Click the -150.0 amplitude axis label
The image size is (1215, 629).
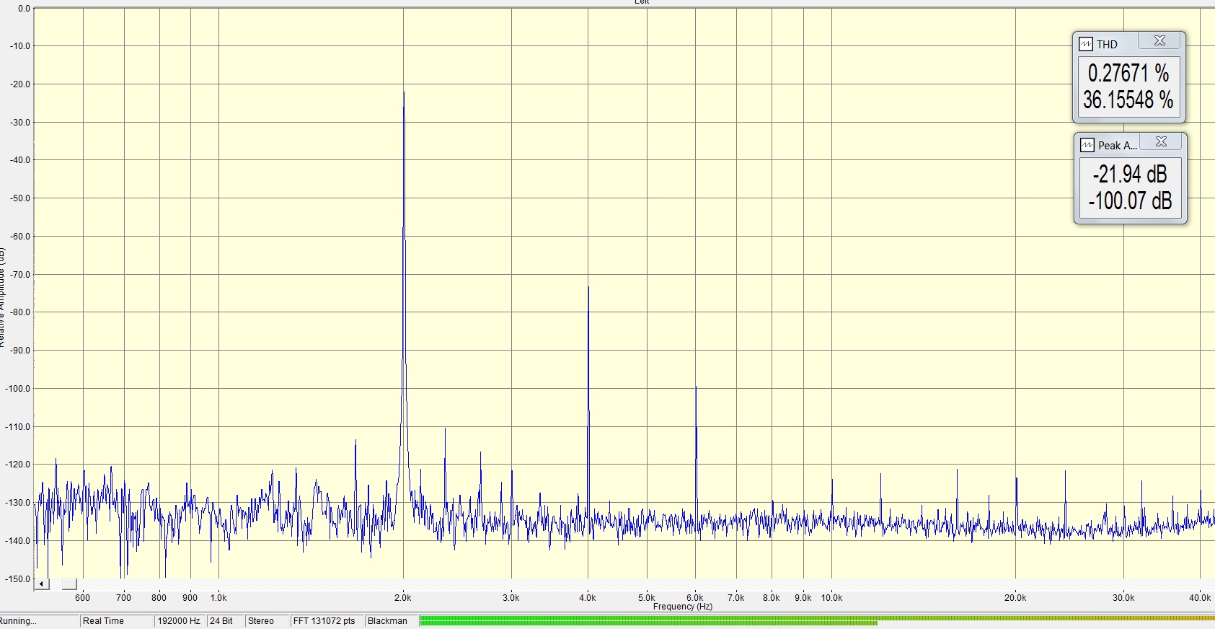(18, 579)
